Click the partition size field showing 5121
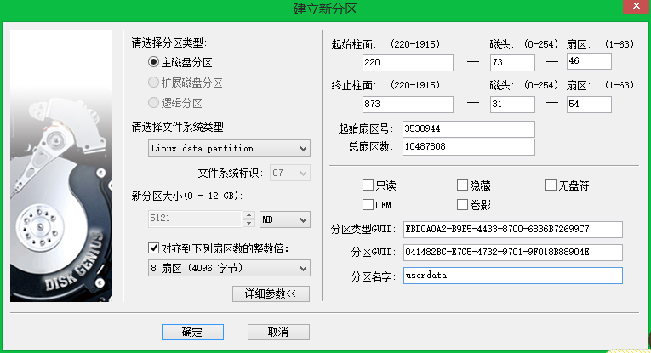 pyautogui.click(x=195, y=219)
